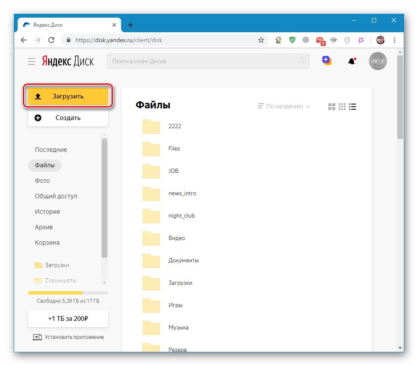
Task: Click the green shield extension icon
Action: click(x=292, y=40)
